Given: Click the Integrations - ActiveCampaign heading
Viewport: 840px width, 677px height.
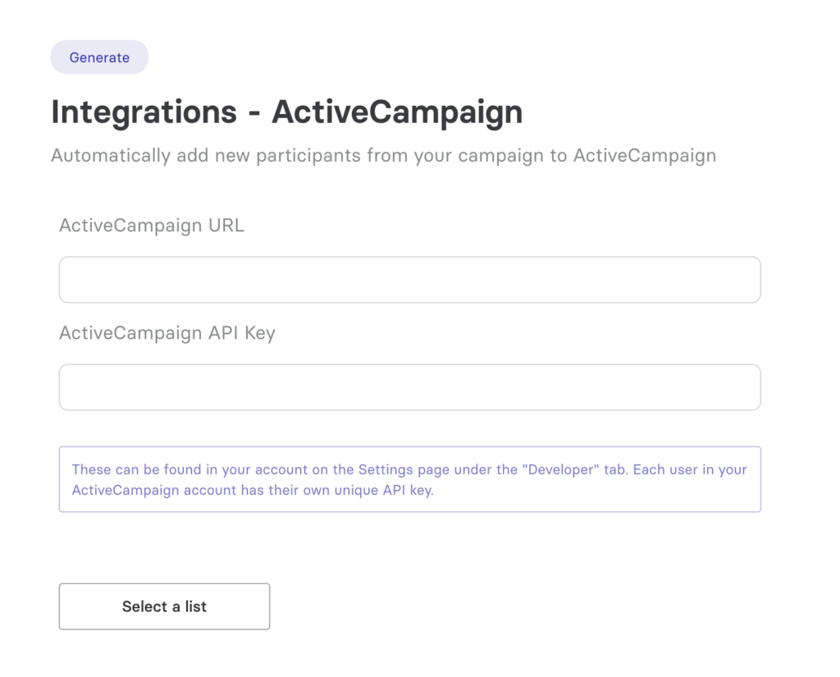Looking at the screenshot, I should [286, 112].
